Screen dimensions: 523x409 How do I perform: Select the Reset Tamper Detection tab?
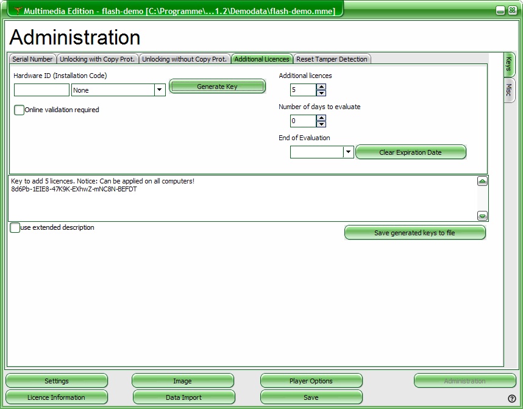click(332, 59)
